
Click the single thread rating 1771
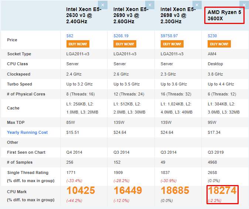pos(71,173)
